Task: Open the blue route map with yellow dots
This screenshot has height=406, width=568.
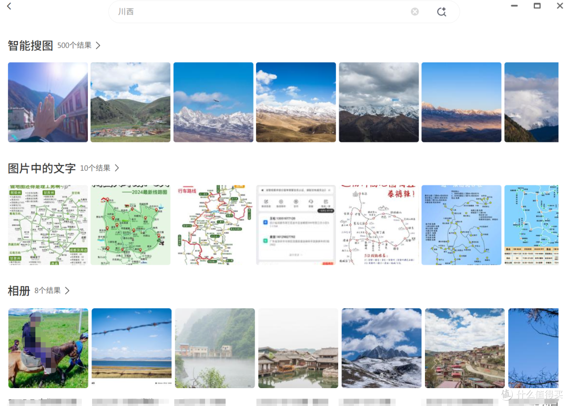Action: 462,225
